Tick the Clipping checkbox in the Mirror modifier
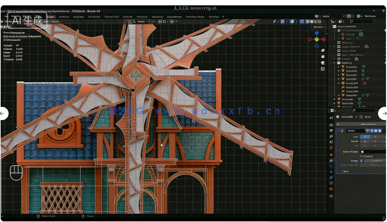 pyautogui.click(x=361, y=156)
